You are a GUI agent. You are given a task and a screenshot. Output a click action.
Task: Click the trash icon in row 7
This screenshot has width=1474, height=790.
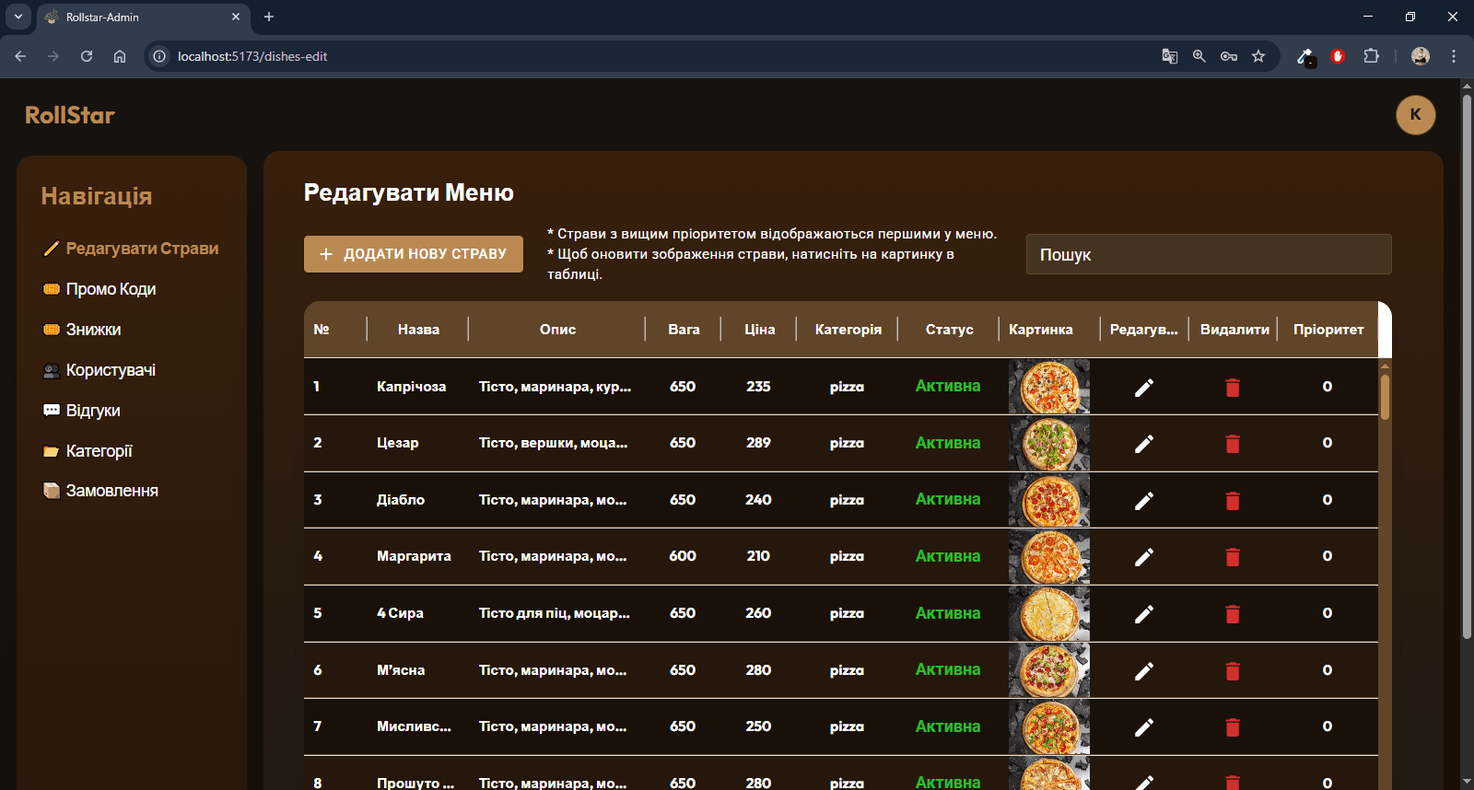[x=1233, y=727]
